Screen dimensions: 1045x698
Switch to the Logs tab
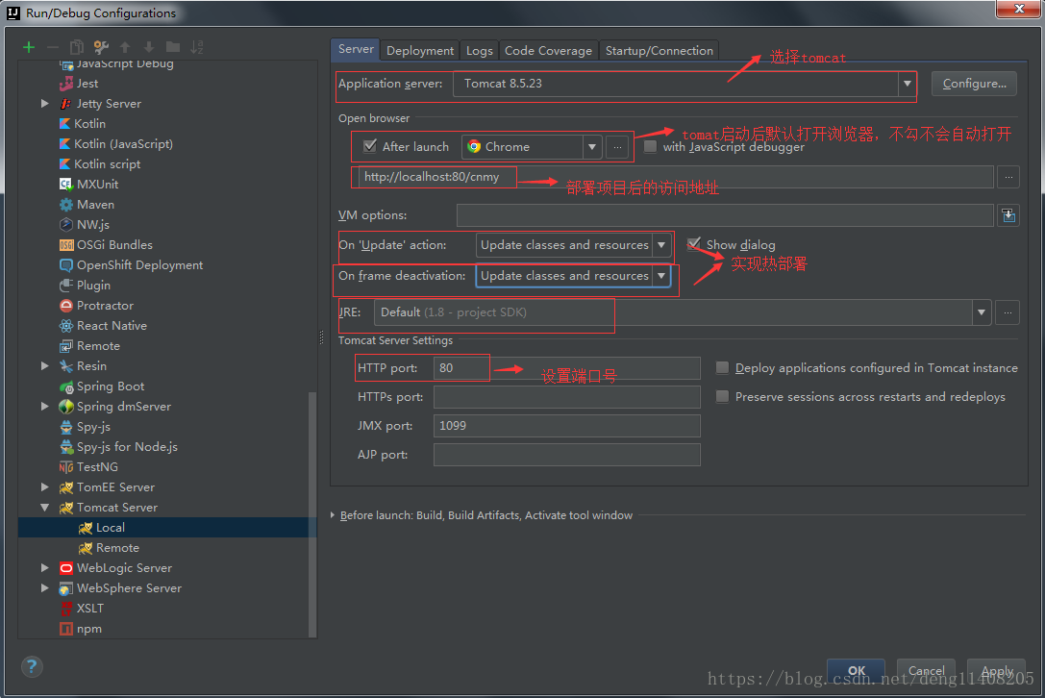click(x=479, y=51)
